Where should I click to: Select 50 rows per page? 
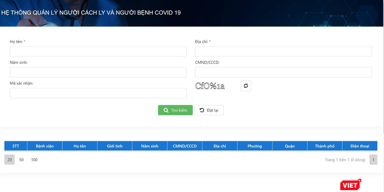(x=21, y=160)
